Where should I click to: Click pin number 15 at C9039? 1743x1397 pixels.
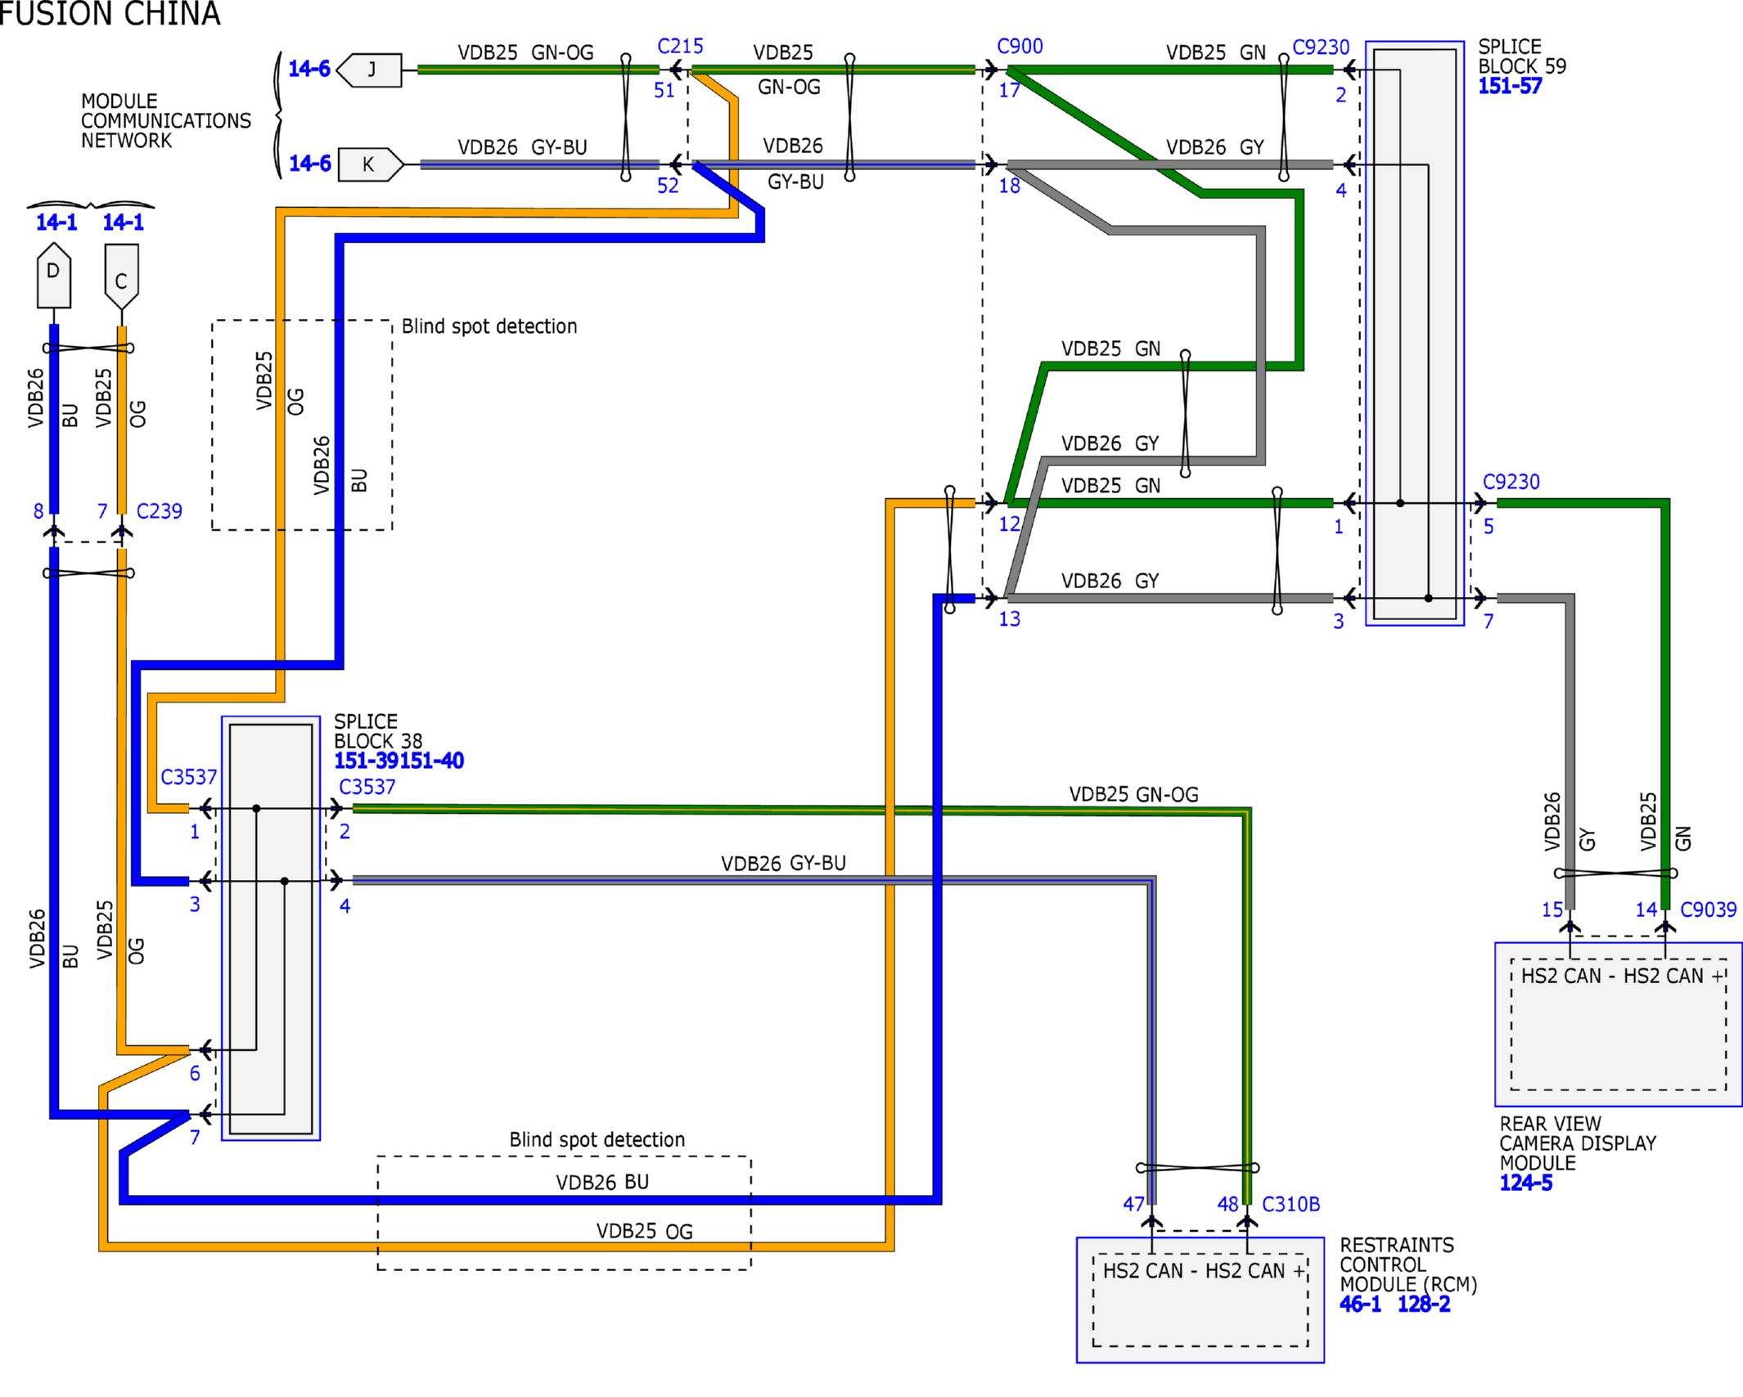pyautogui.click(x=1552, y=910)
